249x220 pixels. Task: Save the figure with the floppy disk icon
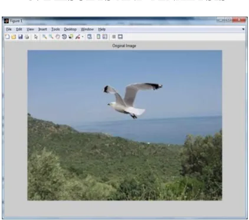[21, 37]
